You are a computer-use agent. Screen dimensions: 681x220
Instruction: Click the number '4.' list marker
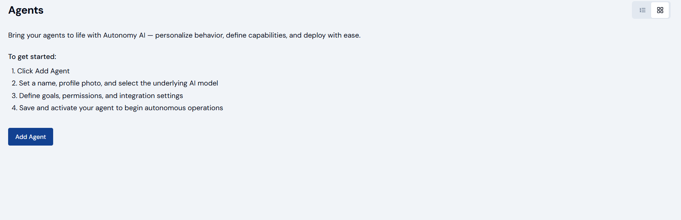tap(14, 108)
